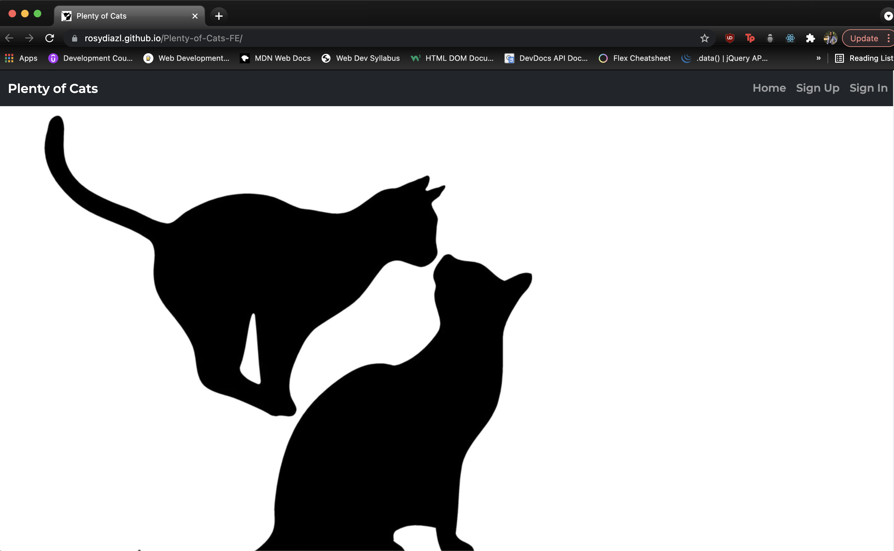Open a new browser tab
This screenshot has height=551, width=894.
tap(219, 16)
